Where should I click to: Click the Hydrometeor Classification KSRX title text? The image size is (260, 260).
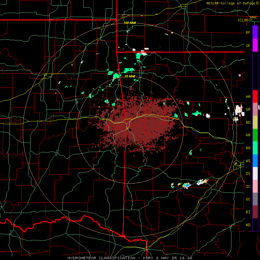(130, 258)
